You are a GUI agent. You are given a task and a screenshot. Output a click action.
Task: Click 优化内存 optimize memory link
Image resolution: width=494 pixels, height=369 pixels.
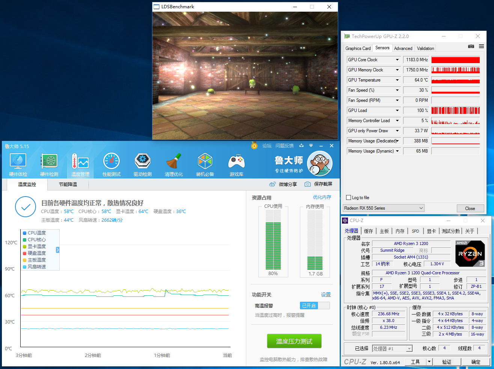click(x=322, y=197)
